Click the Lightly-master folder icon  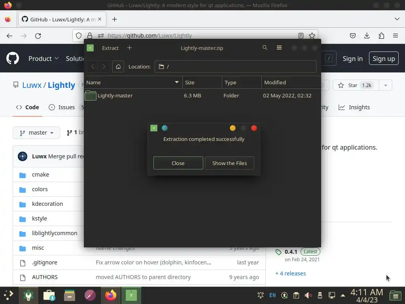[91, 96]
